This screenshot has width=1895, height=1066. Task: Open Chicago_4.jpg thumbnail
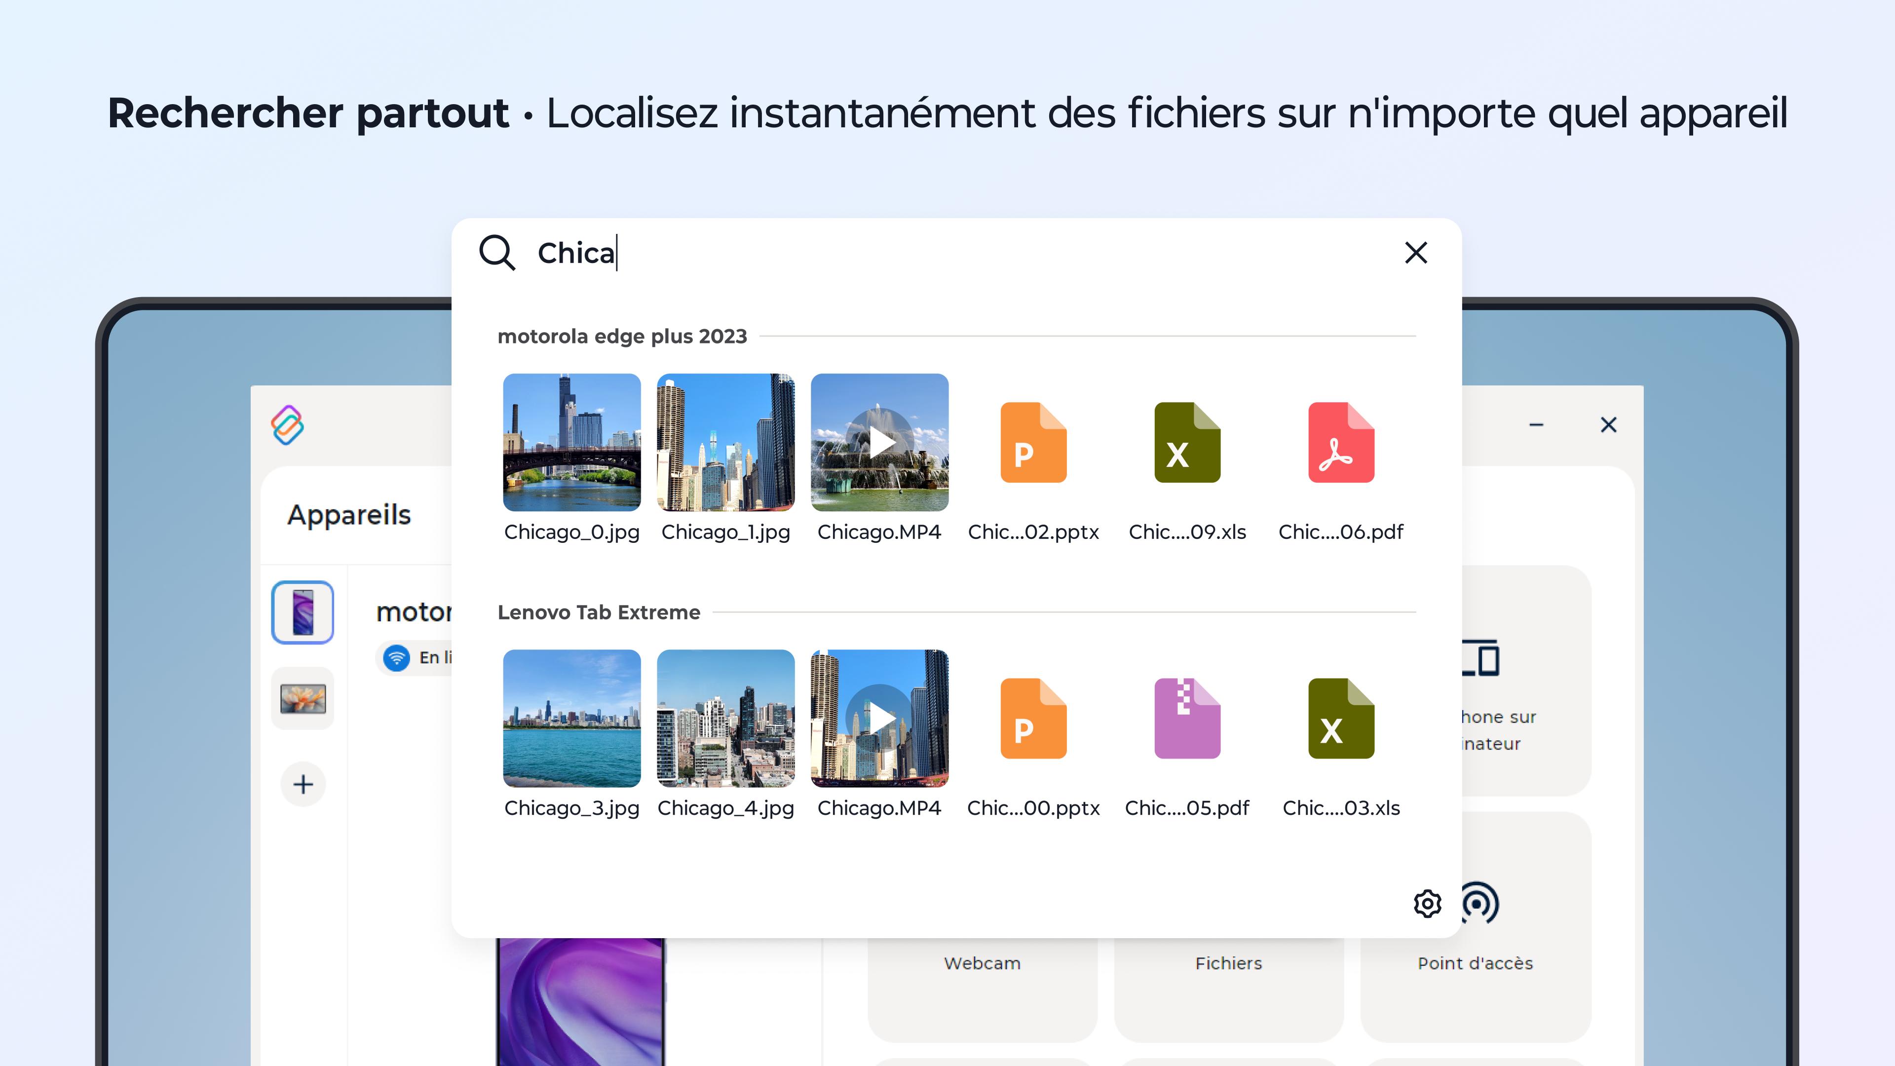click(725, 718)
